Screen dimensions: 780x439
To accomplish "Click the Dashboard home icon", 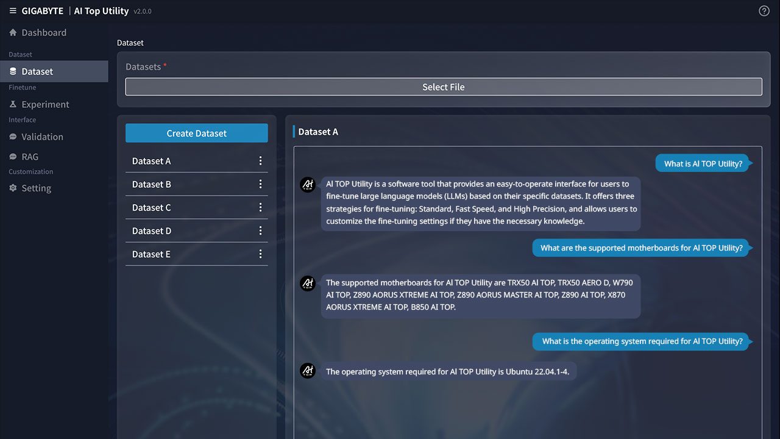I will coord(13,32).
